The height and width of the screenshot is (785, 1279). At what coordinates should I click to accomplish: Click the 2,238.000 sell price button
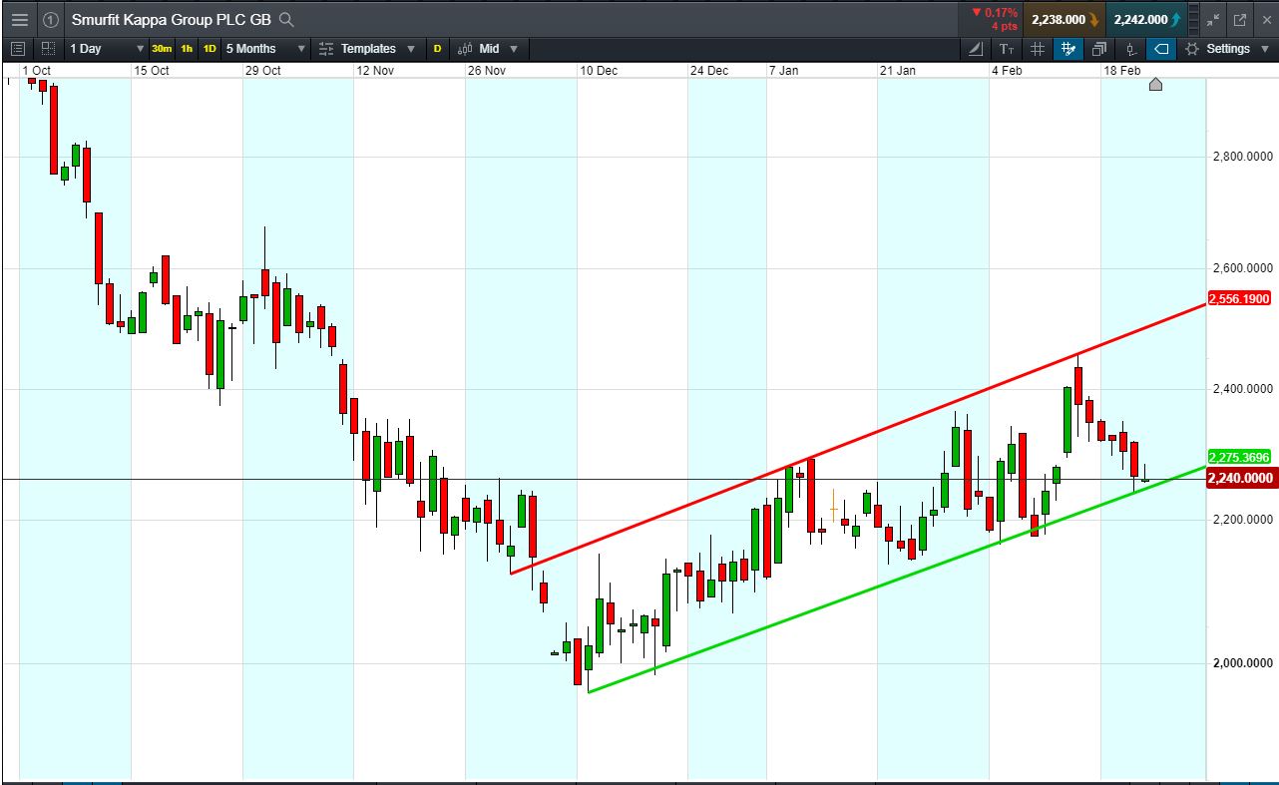point(1064,19)
